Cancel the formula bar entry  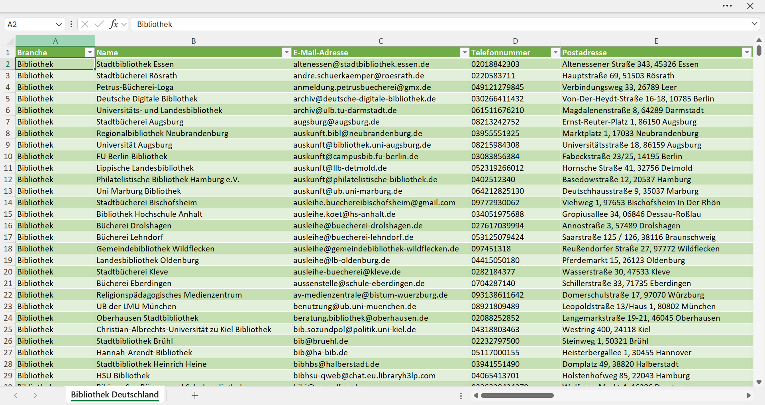(84, 24)
